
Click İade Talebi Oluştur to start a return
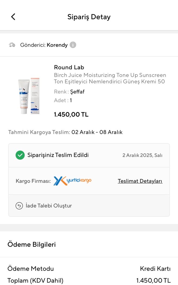(x=49, y=206)
